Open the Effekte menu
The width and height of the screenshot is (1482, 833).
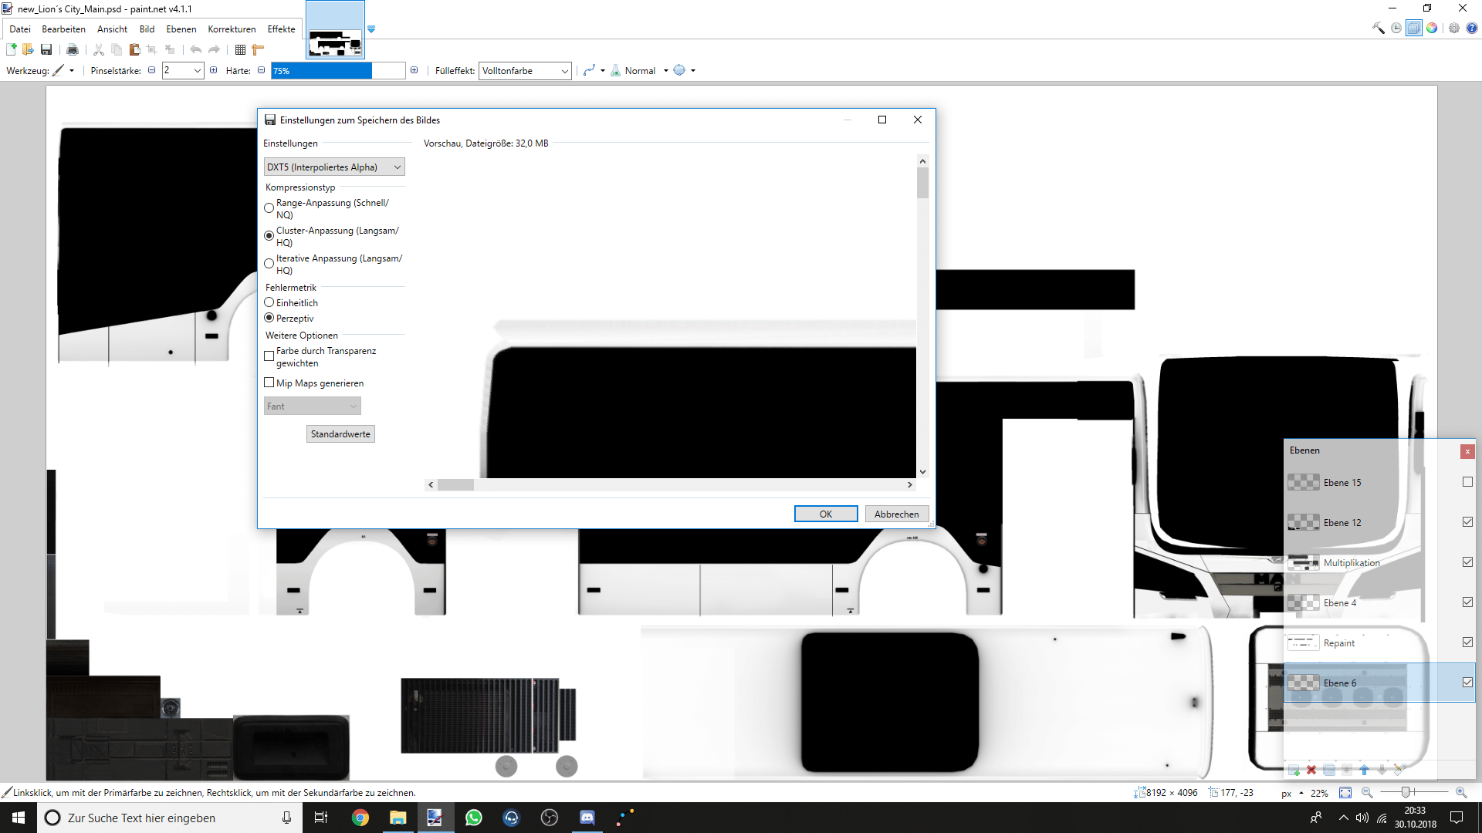281,29
